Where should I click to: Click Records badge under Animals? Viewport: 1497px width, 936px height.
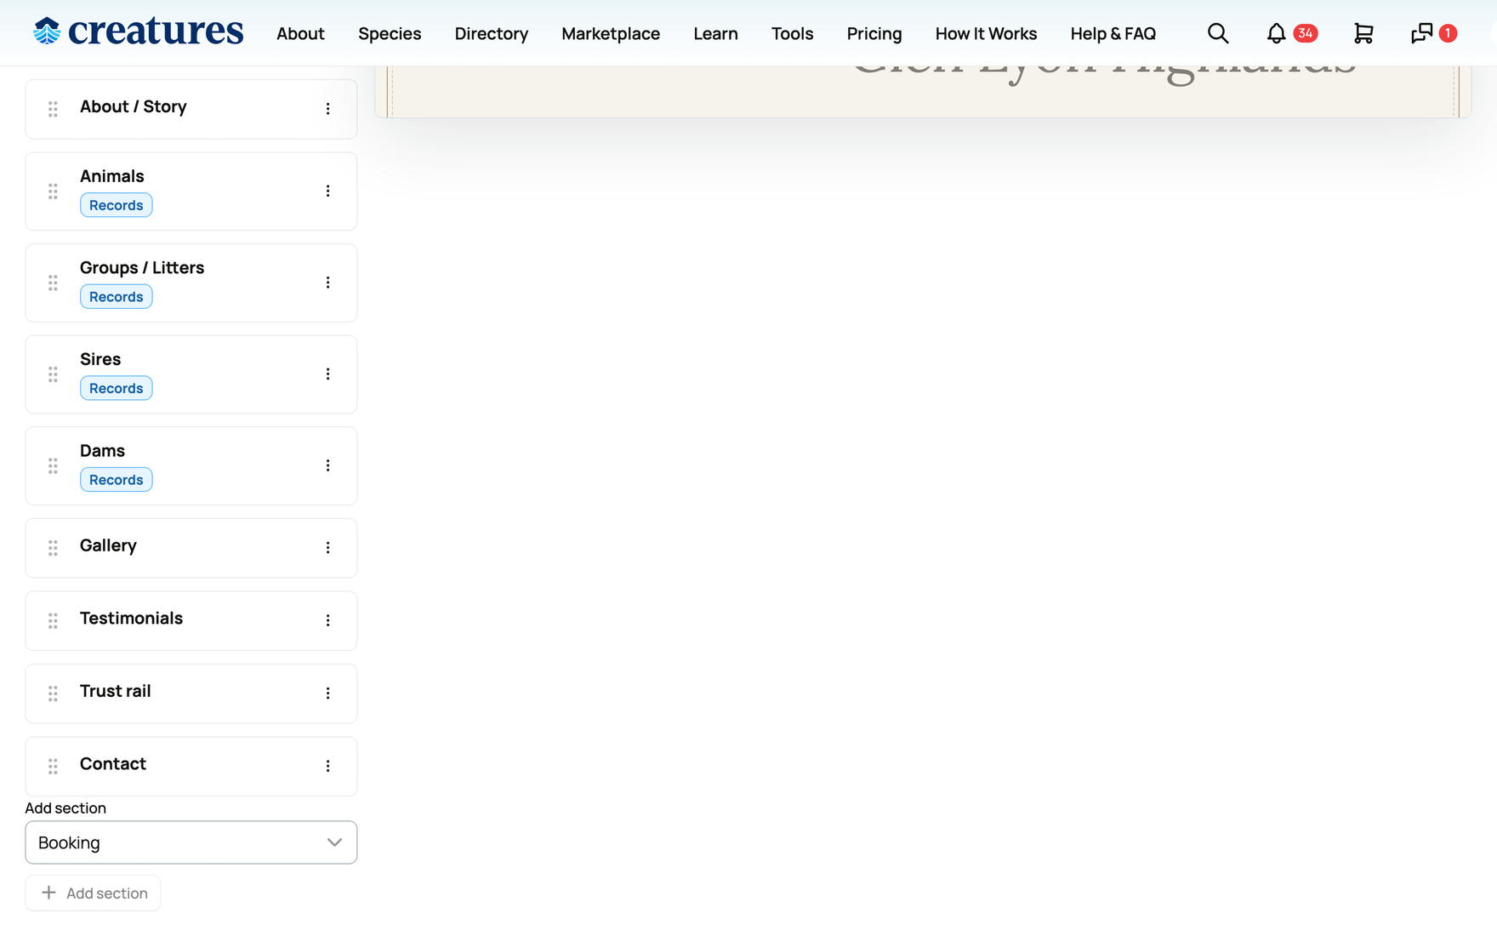coord(117,205)
